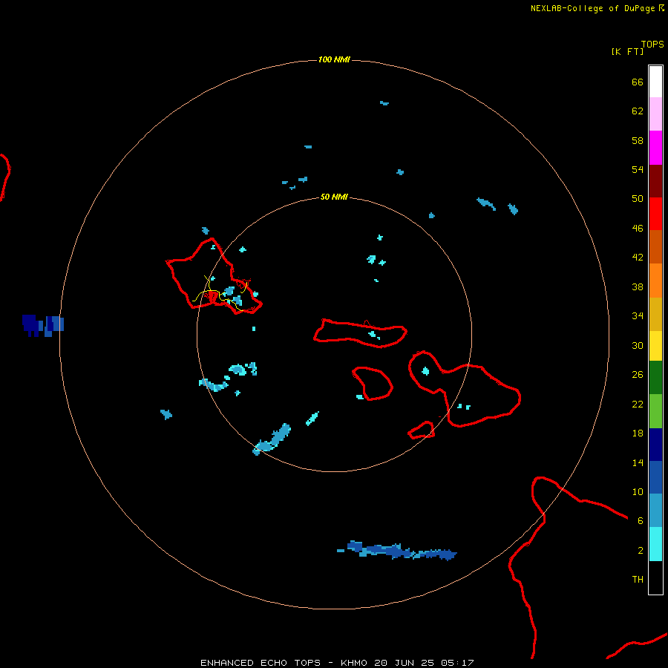Click the "50" legend value
The height and width of the screenshot is (668, 668).
[638, 198]
